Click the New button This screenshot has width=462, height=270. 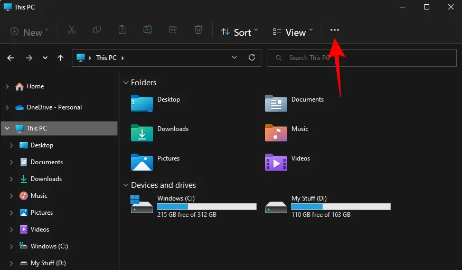30,32
